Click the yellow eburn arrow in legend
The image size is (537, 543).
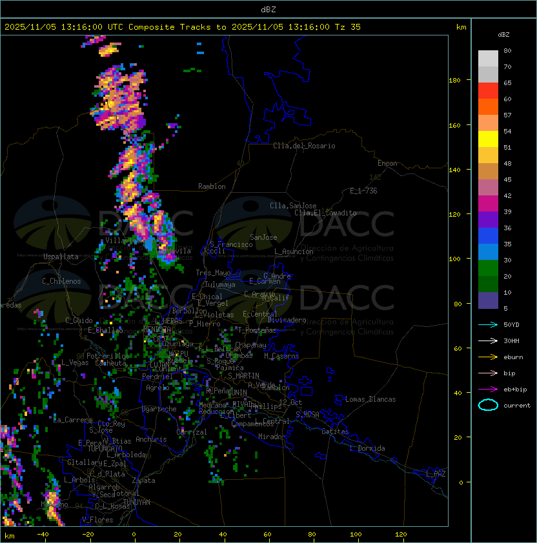[x=488, y=357]
